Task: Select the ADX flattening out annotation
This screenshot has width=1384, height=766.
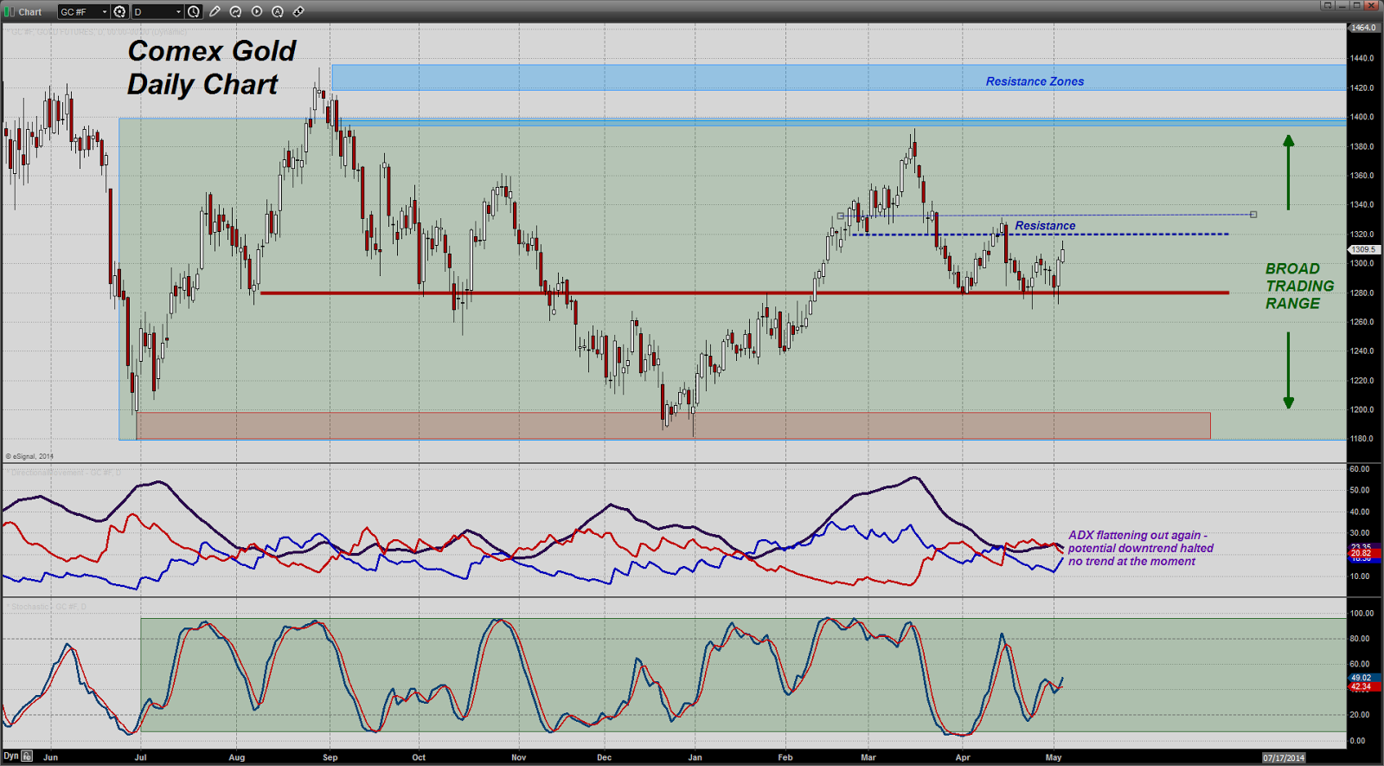Action: point(1140,548)
